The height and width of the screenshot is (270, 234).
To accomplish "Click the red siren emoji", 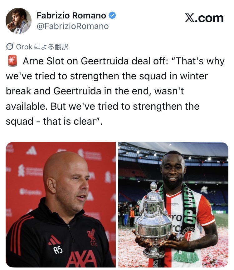I will click(x=12, y=61).
